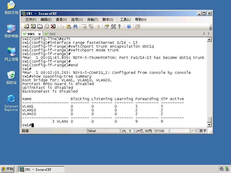
Task: Click the Quick Connect lightning icon
Action: pos(33,27)
